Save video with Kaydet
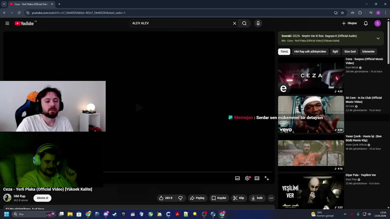The width and height of the screenshot is (390, 219). [x=219, y=198]
